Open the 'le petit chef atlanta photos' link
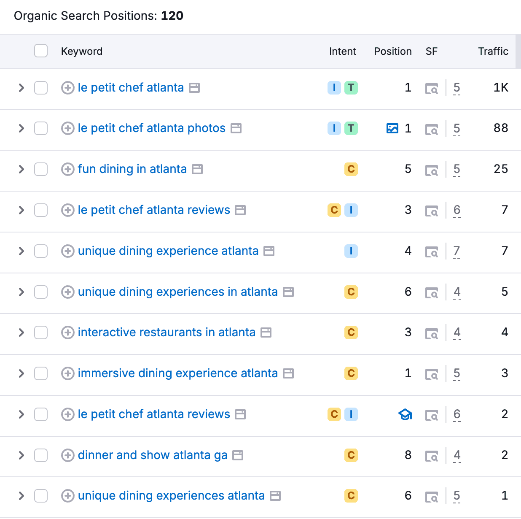The width and height of the screenshot is (521, 519). point(152,128)
